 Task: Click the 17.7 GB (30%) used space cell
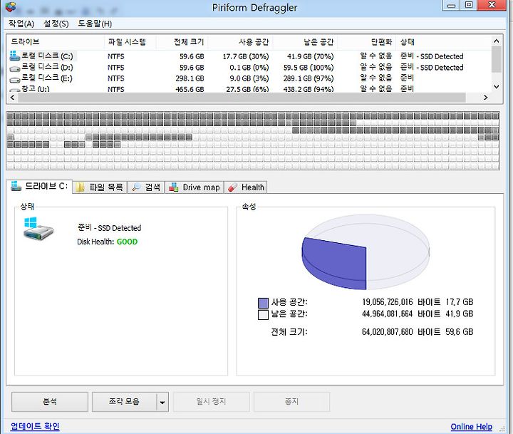(x=246, y=56)
